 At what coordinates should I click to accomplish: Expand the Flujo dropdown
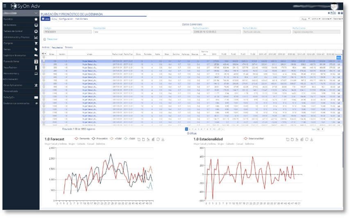[305, 19]
